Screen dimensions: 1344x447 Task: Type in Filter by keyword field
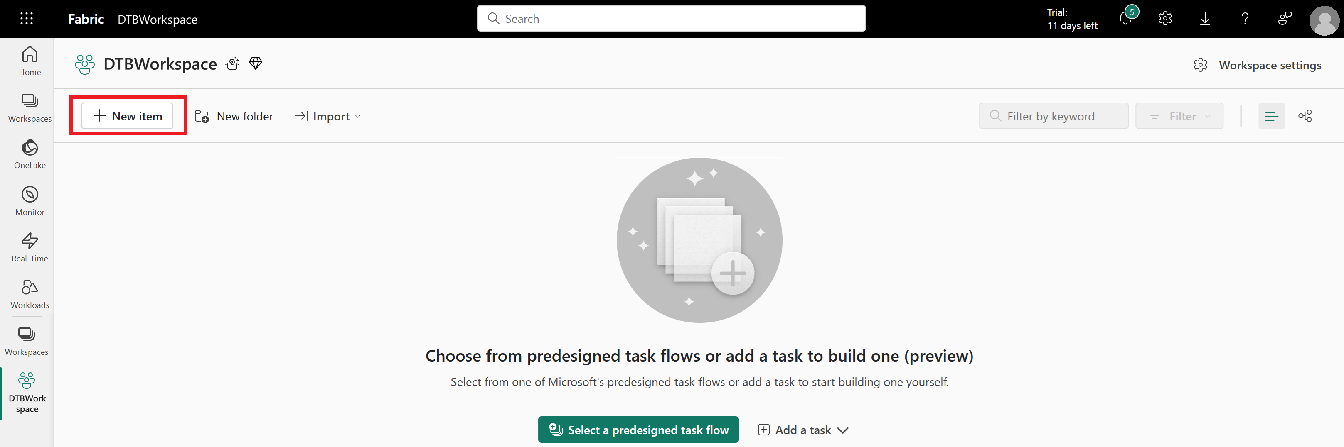[x=1054, y=116]
